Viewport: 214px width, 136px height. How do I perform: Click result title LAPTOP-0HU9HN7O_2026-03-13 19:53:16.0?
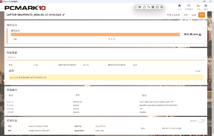[34, 15]
